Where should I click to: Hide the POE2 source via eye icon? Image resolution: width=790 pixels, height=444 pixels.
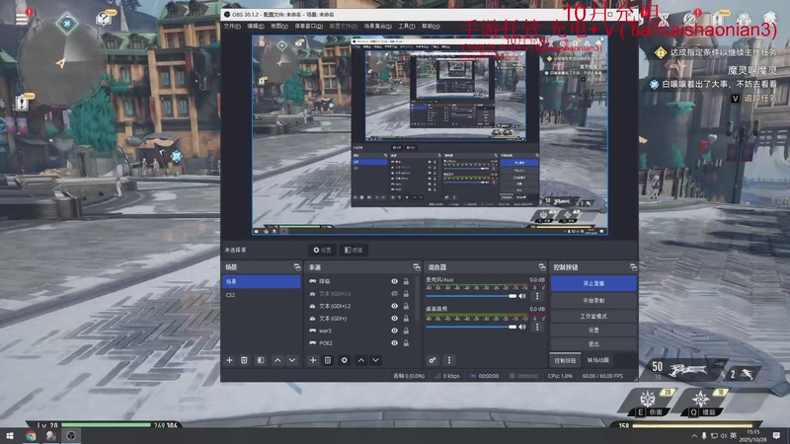coord(394,342)
